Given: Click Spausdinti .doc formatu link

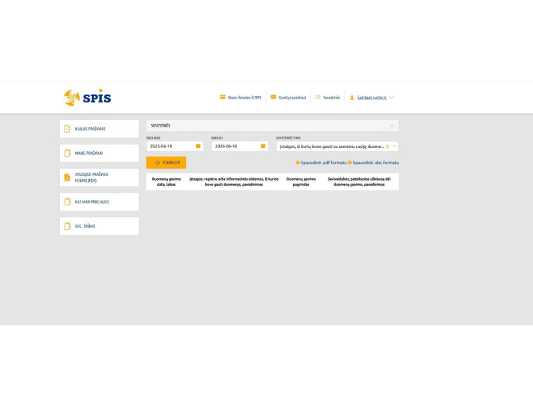Looking at the screenshot, I should click(x=376, y=163).
